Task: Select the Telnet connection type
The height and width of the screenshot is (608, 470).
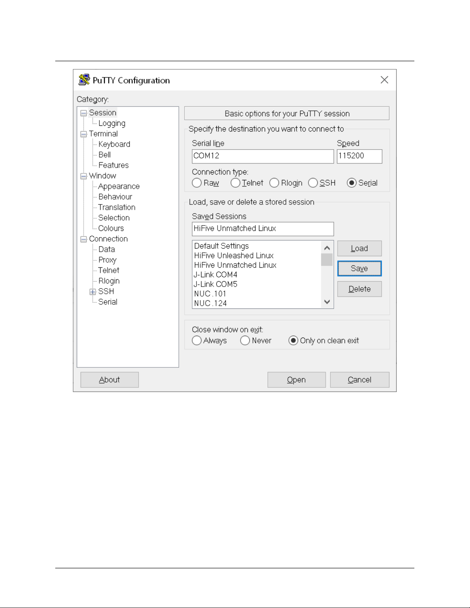Action: pyautogui.click(x=236, y=183)
